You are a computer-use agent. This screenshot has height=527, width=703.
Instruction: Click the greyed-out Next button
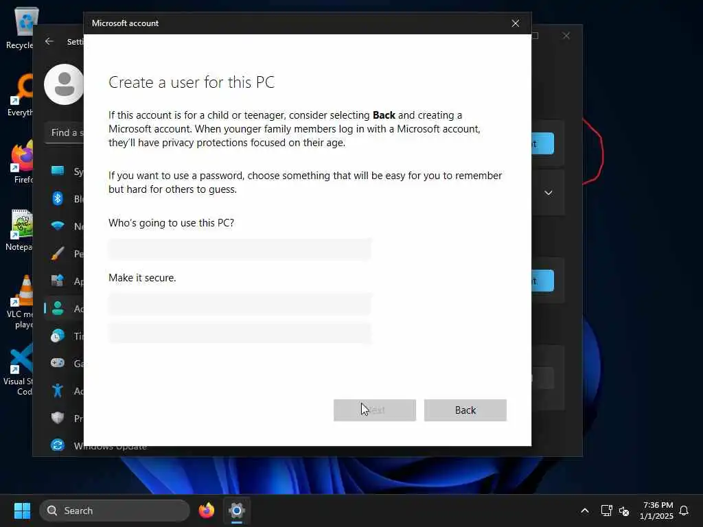[374, 410]
